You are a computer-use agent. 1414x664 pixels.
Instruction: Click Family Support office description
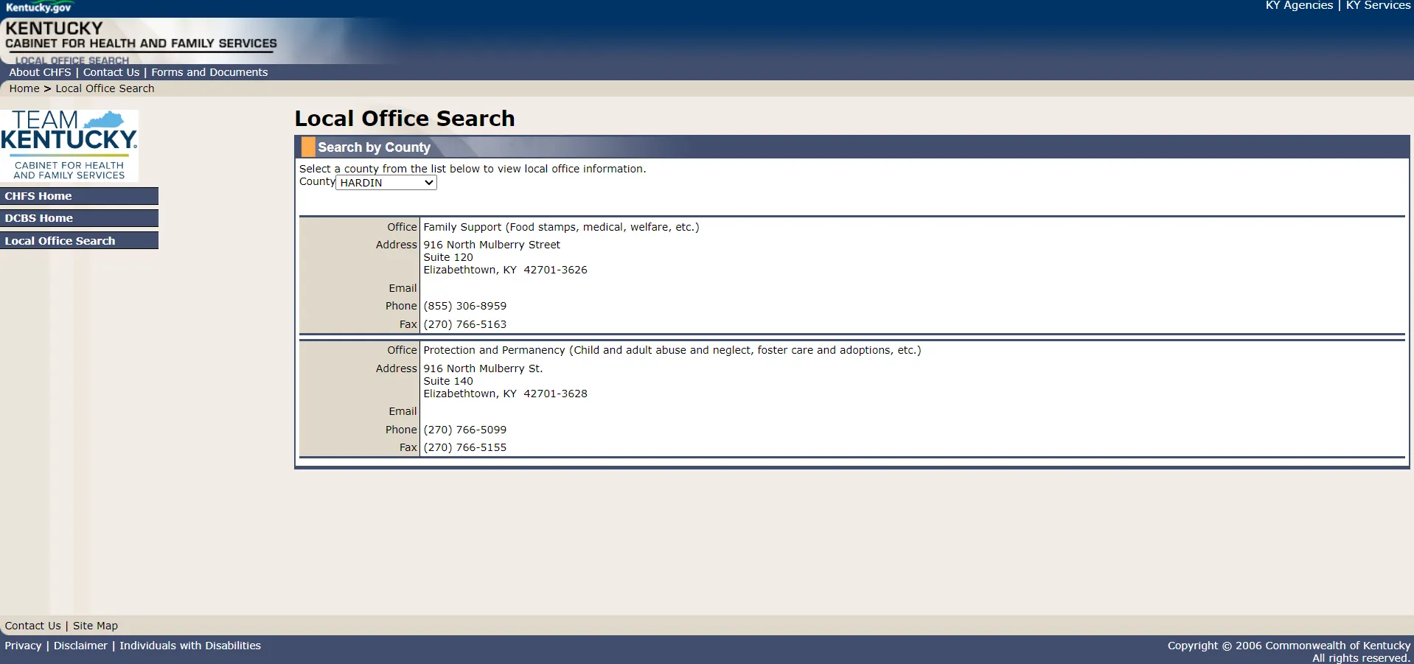click(561, 227)
